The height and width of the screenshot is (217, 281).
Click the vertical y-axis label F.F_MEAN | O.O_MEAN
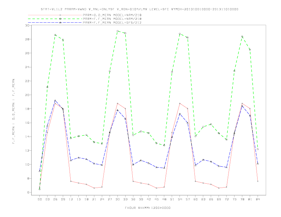13,111
